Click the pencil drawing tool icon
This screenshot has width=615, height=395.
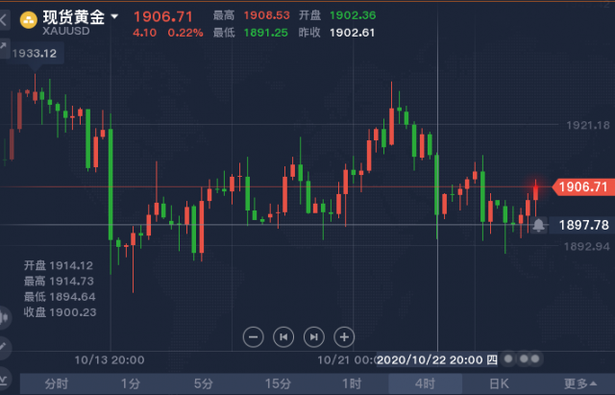(x=4, y=348)
